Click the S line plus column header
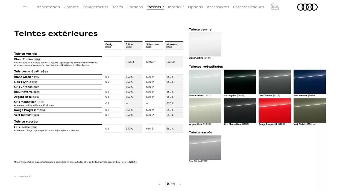 point(154,45)
